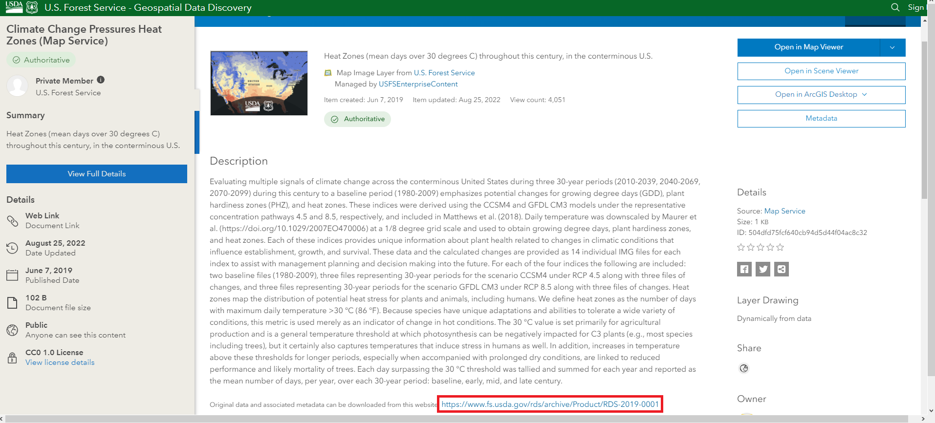Viewport: 935px width, 423px height.
Task: Rate item with fifth star
Action: click(780, 247)
